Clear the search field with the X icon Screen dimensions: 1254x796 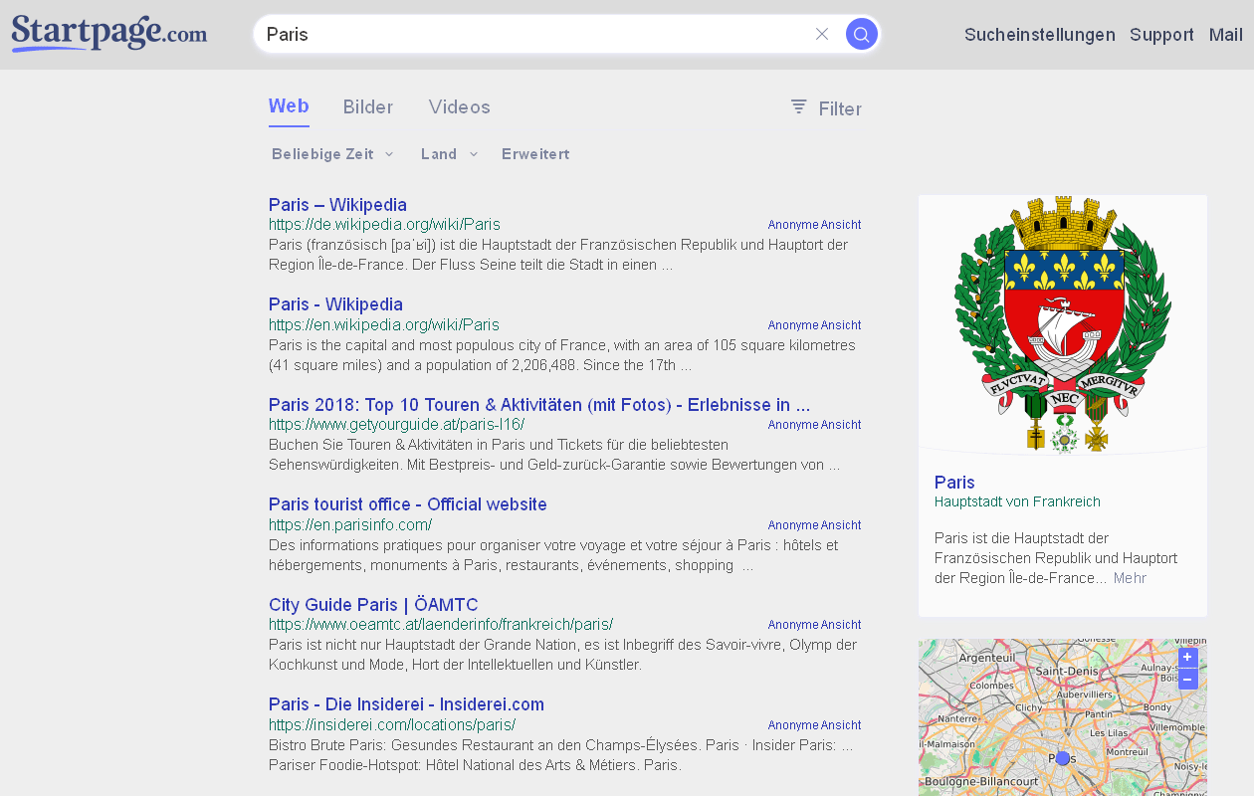[x=822, y=34]
